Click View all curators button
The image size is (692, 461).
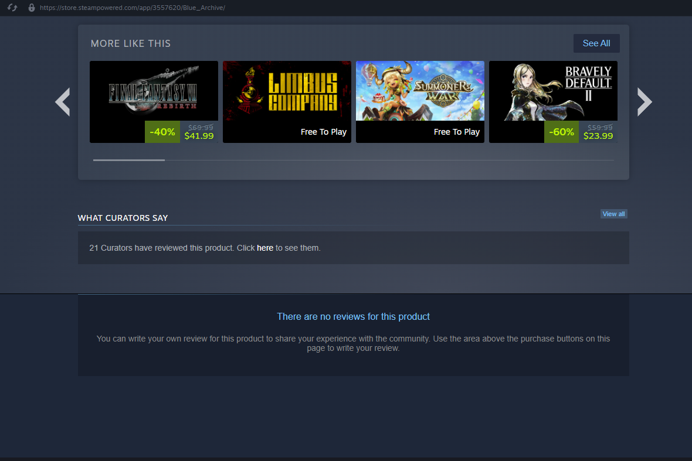click(x=613, y=214)
